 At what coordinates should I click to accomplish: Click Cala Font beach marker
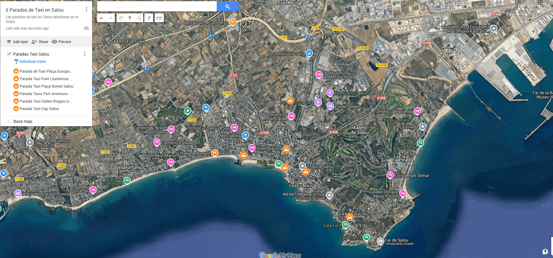346,225
